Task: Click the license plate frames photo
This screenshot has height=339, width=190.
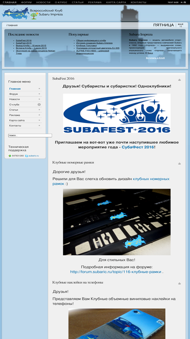Action: point(117,222)
